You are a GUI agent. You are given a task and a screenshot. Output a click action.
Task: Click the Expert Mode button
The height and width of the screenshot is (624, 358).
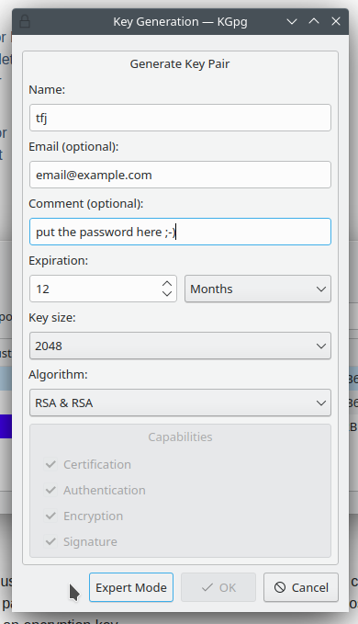tap(131, 587)
